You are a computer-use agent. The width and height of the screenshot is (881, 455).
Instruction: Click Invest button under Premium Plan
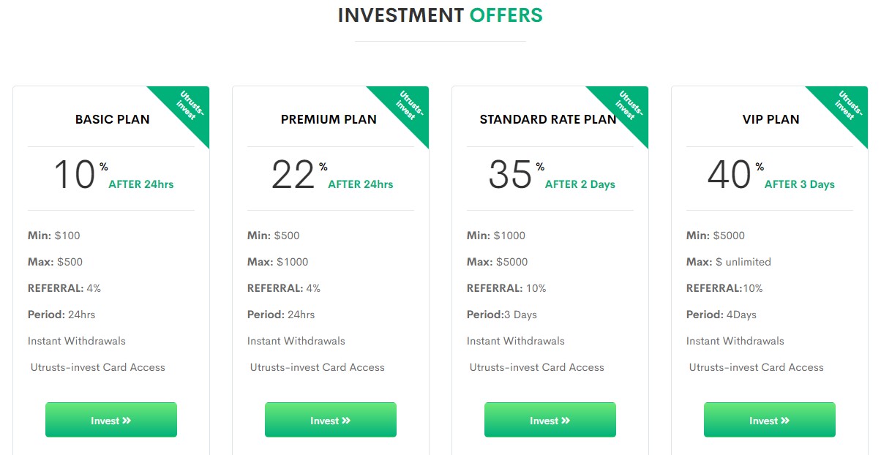(x=331, y=420)
